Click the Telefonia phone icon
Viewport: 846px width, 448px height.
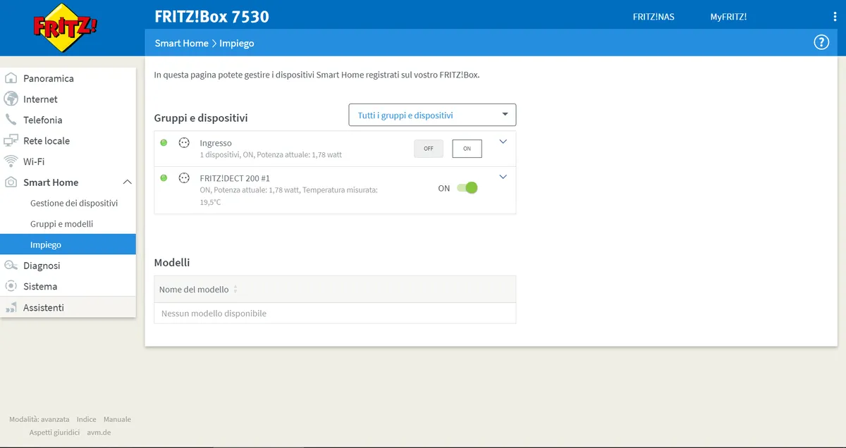tap(11, 120)
